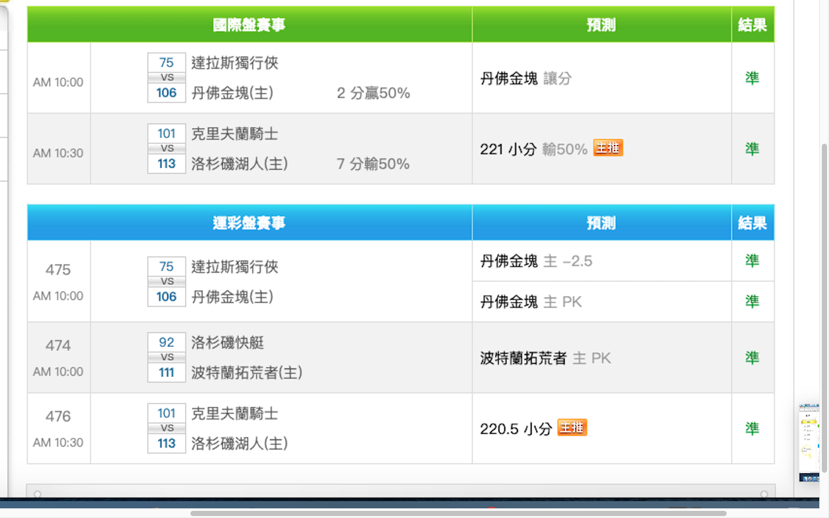This screenshot has width=829, height=518.
Task: Open 達拉斯獨行俠 in the 國際盤賽事 table
Action: (x=234, y=63)
